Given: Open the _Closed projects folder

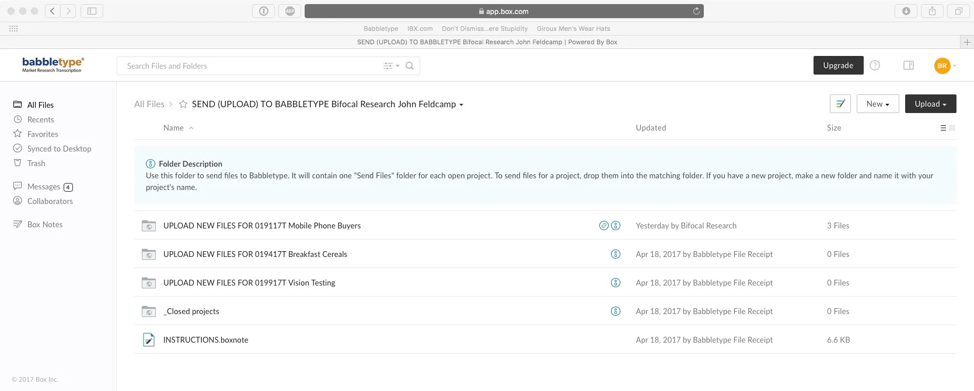Looking at the screenshot, I should click(x=191, y=311).
